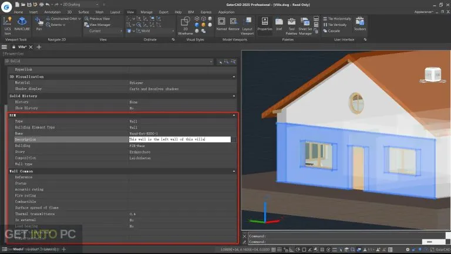Viewport: 451px width, 254px height.
Task: Click the Named viewports icon
Action: (x=221, y=24)
